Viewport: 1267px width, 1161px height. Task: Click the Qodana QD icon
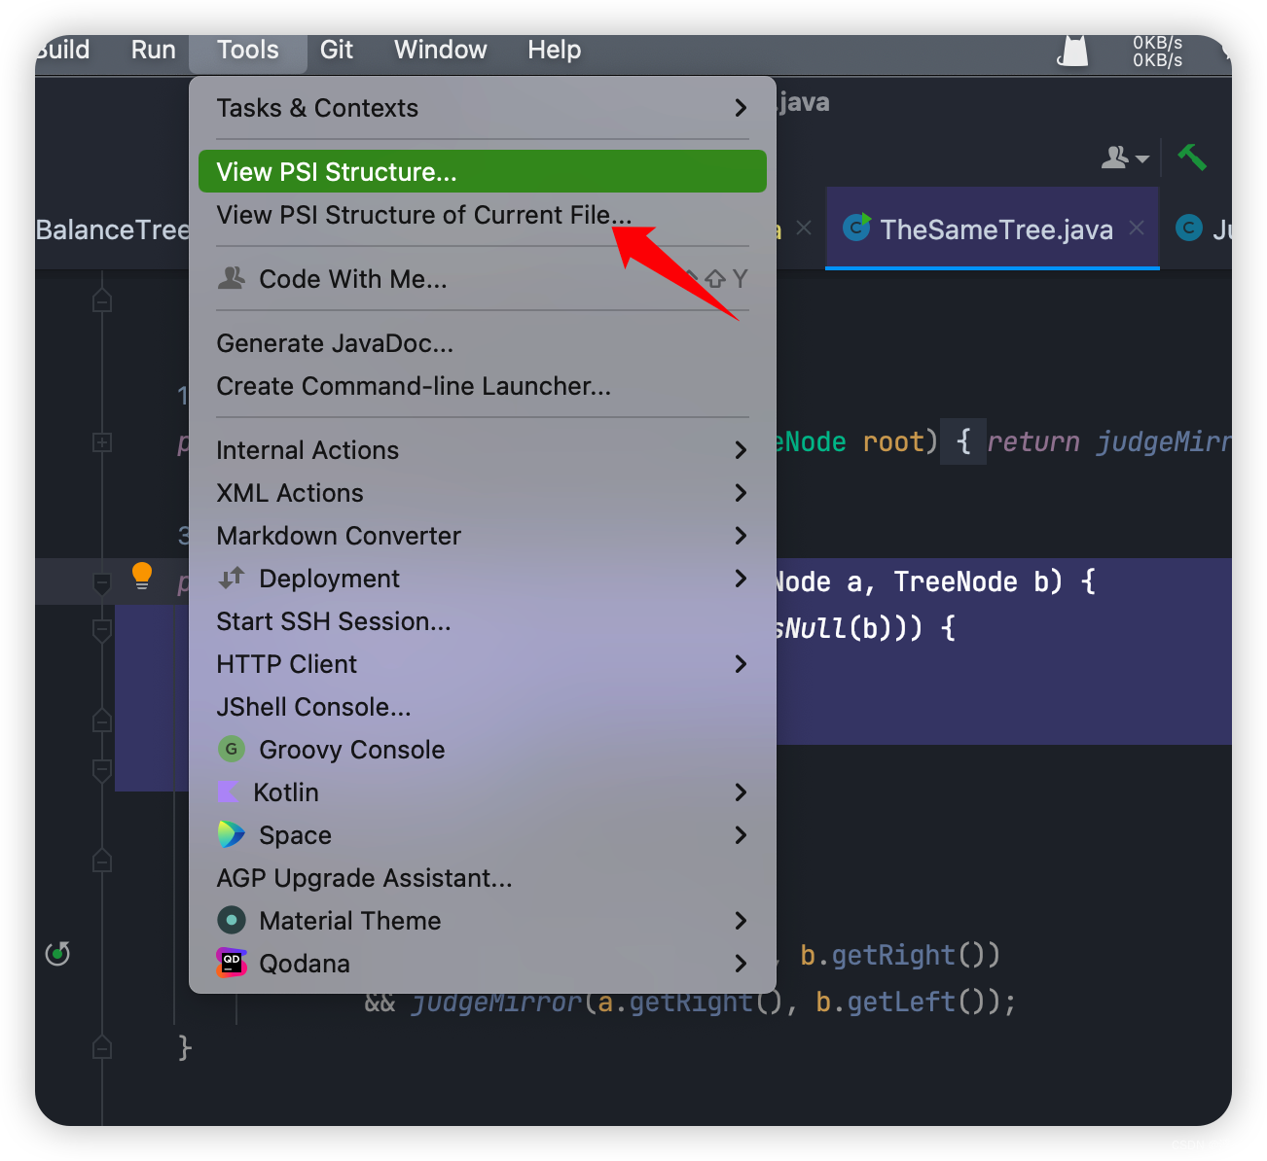pos(232,963)
